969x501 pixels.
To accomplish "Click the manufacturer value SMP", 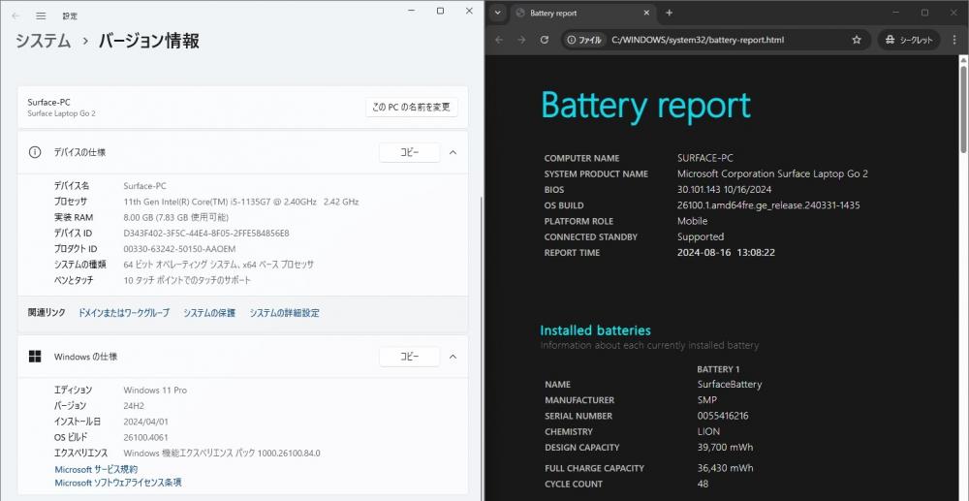I will point(707,400).
